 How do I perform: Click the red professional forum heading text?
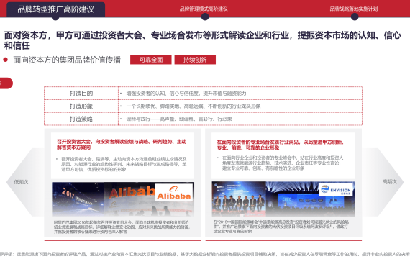coord(280,145)
